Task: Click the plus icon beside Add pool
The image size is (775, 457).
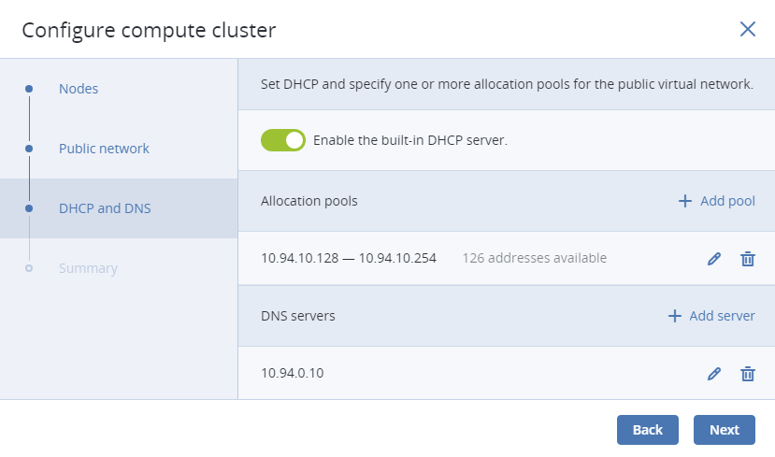Action: (x=684, y=201)
